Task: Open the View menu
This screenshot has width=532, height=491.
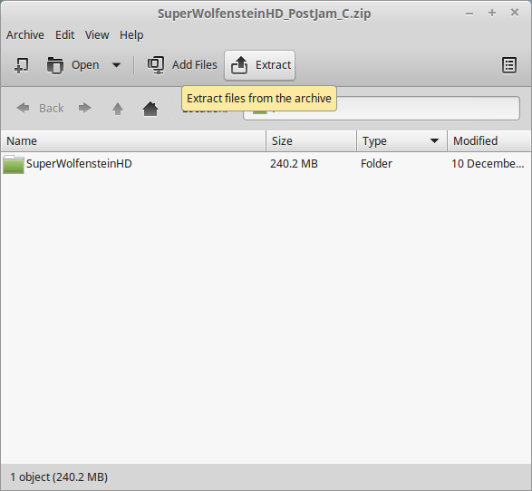Action: point(97,35)
